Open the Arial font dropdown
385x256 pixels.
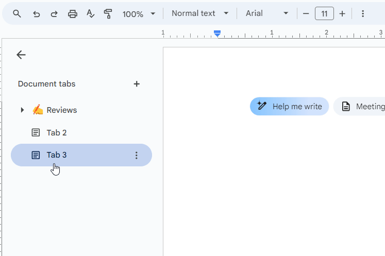(x=267, y=13)
